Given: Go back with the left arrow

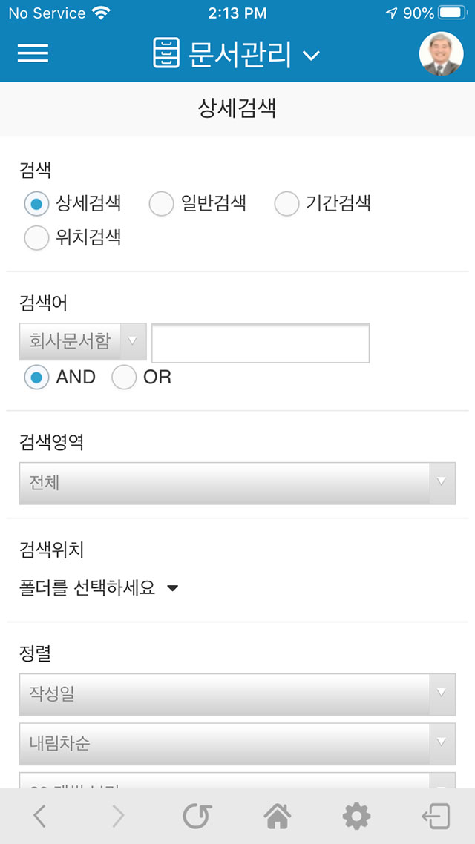Looking at the screenshot, I should point(39,817).
